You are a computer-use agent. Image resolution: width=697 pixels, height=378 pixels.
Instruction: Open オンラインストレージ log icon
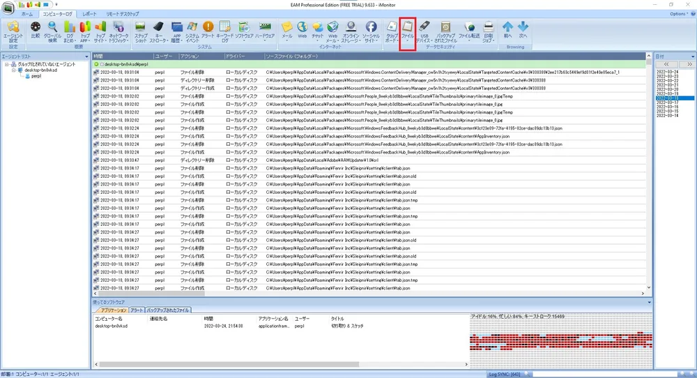coord(351,31)
